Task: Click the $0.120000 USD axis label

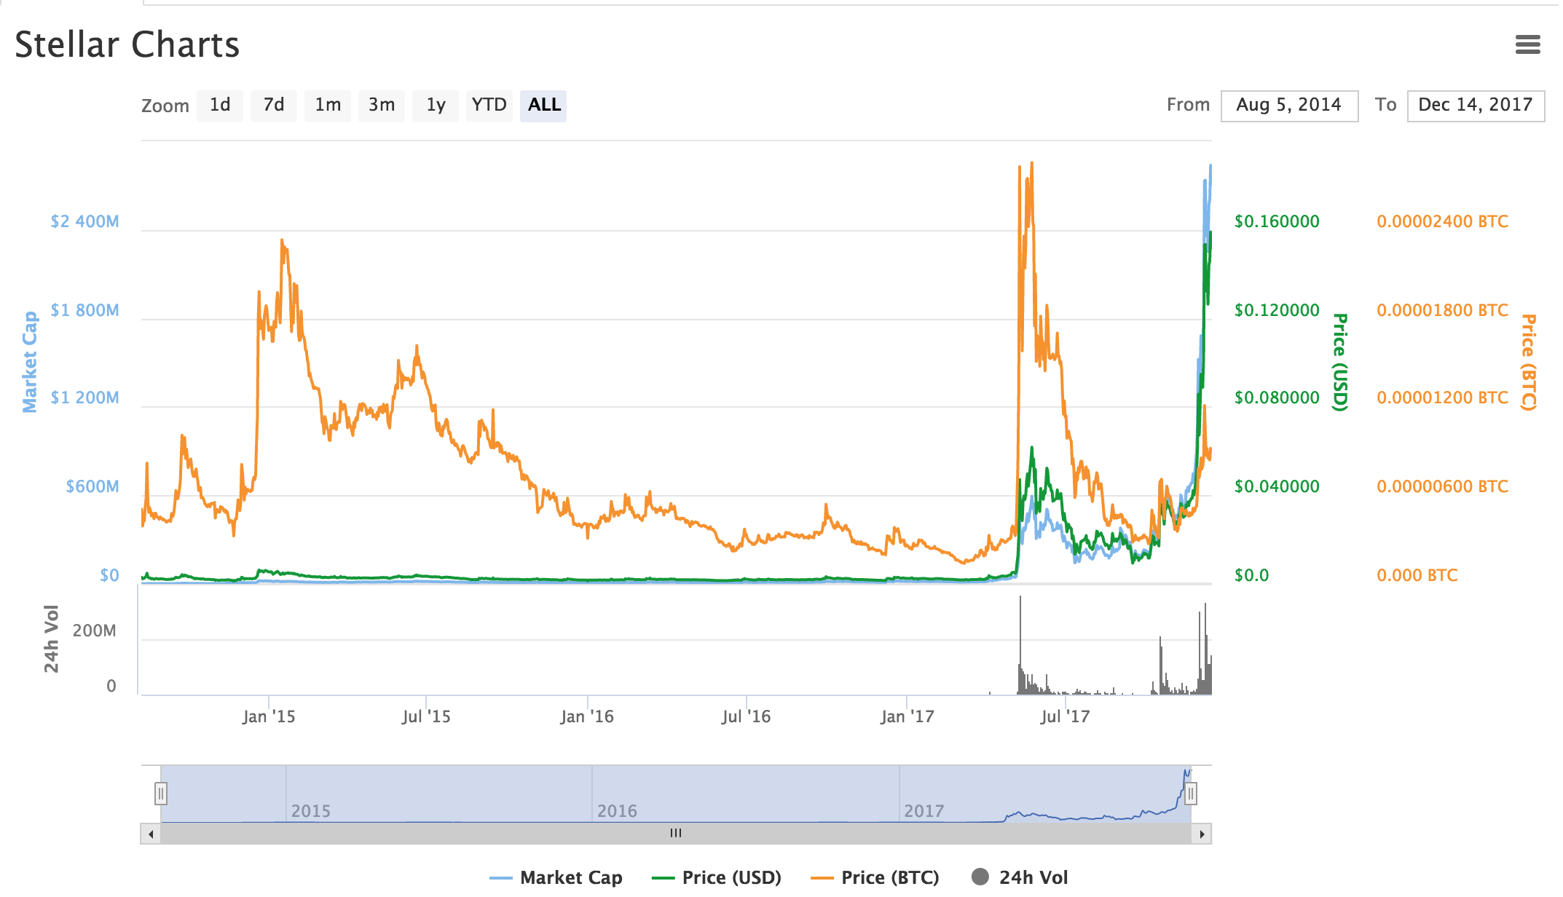Action: click(x=1277, y=310)
